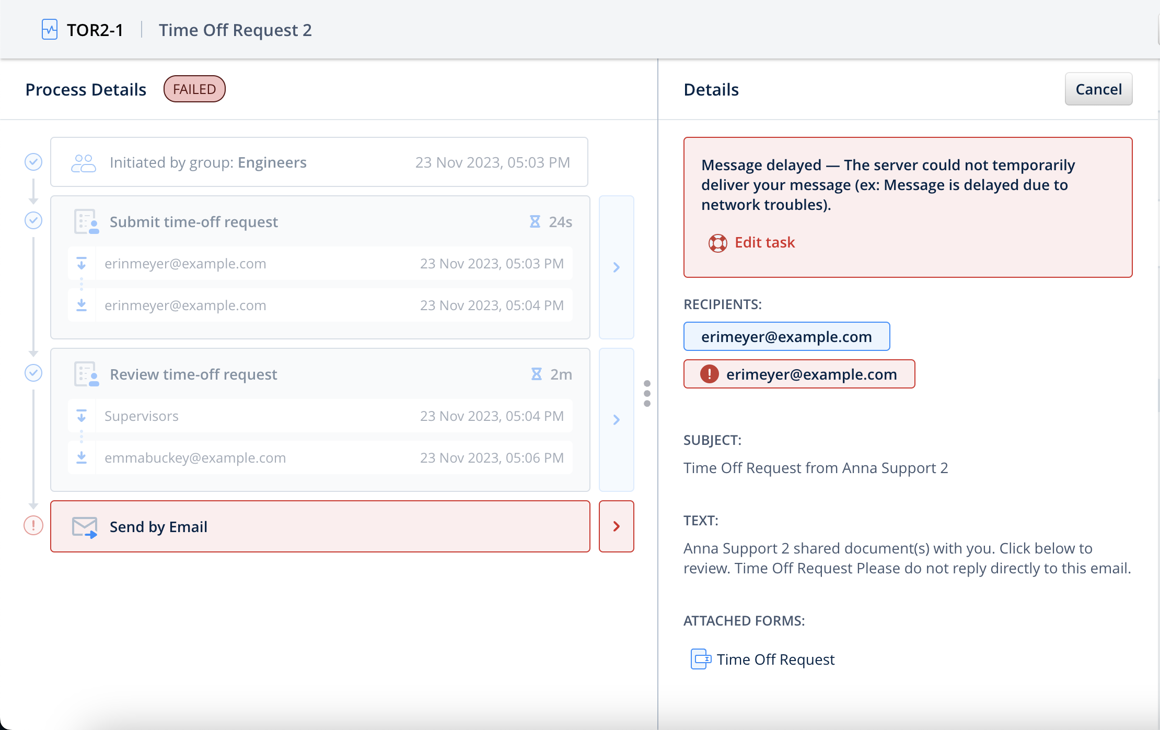The width and height of the screenshot is (1160, 730).
Task: Click the TOR2-1 process icon
Action: [x=50, y=30]
